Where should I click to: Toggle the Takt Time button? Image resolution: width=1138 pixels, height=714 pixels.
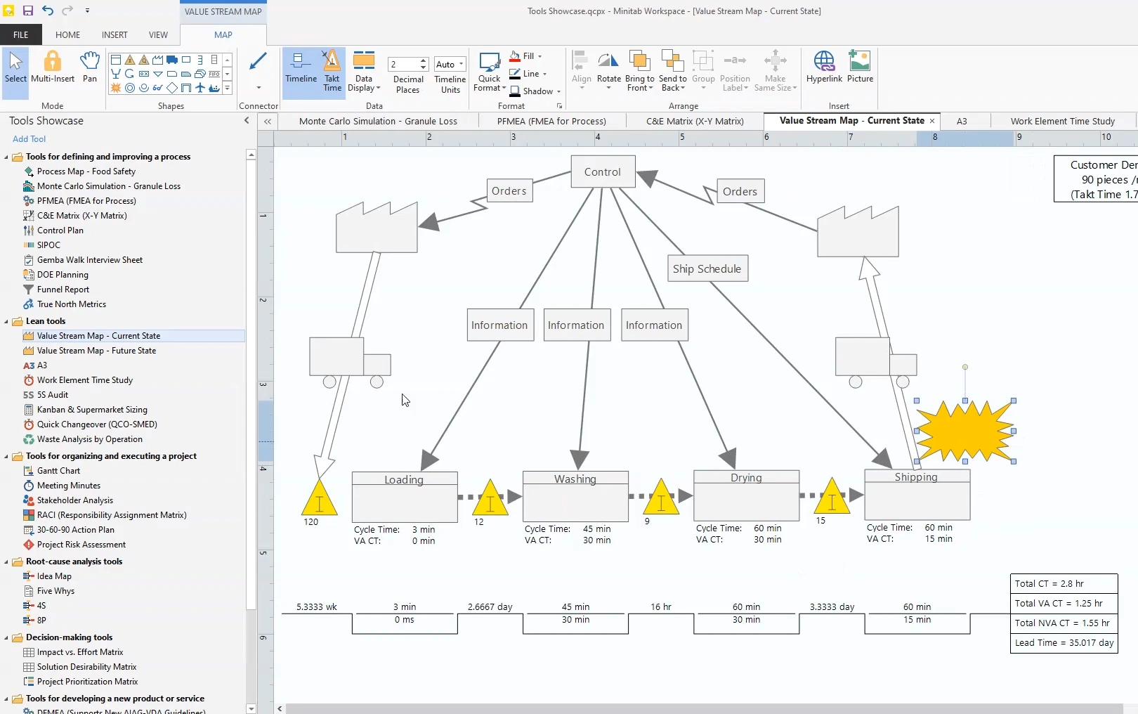pos(332,70)
